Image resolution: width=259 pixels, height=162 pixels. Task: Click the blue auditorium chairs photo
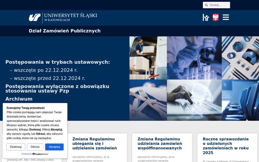(240, 100)
